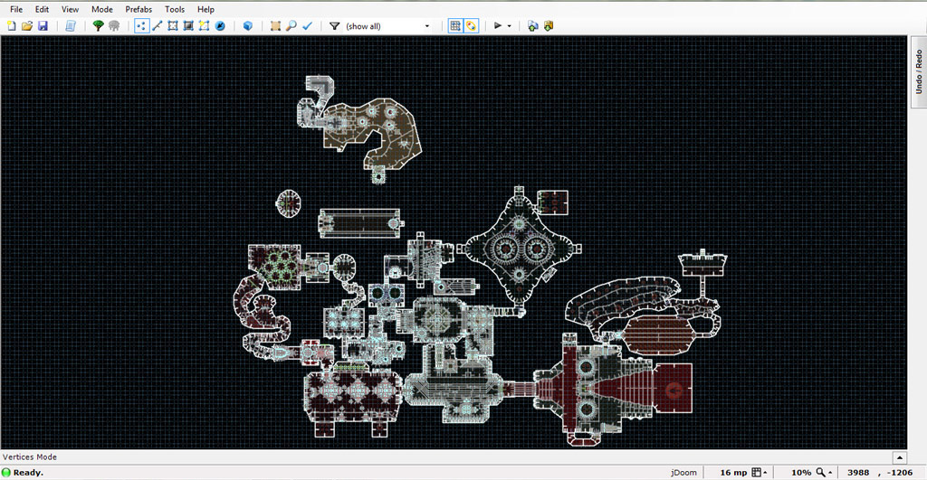Save the map with the floppy icon
This screenshot has width=927, height=480.
point(43,26)
